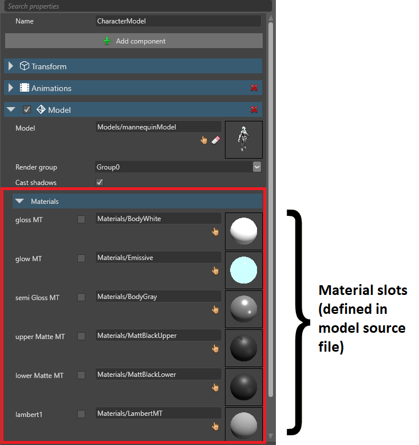Click the Materials/BodyGray field
The width and height of the screenshot is (419, 445).
pos(159,297)
